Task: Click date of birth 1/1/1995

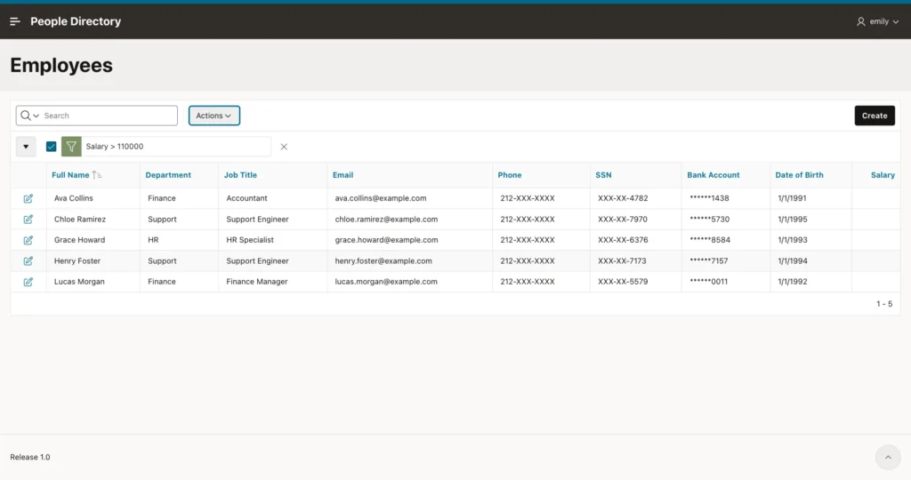Action: [x=793, y=219]
